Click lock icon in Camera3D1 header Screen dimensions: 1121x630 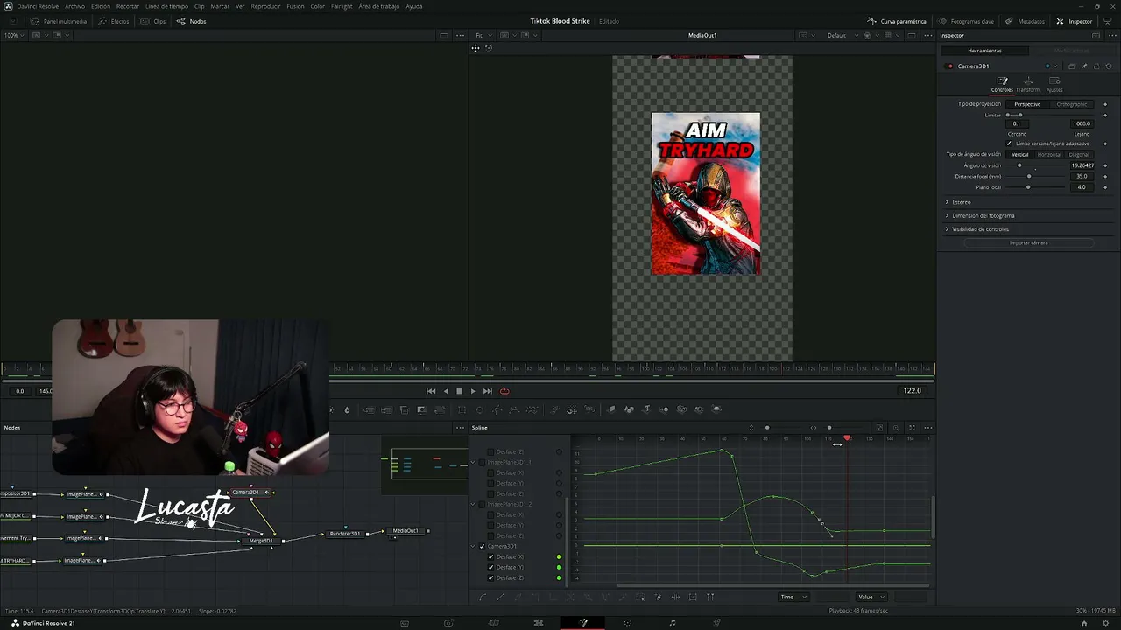(x=1095, y=66)
